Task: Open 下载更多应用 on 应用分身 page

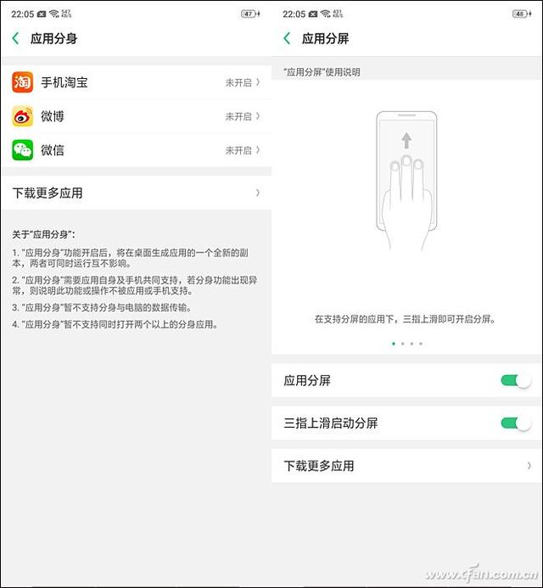Action: 136,193
